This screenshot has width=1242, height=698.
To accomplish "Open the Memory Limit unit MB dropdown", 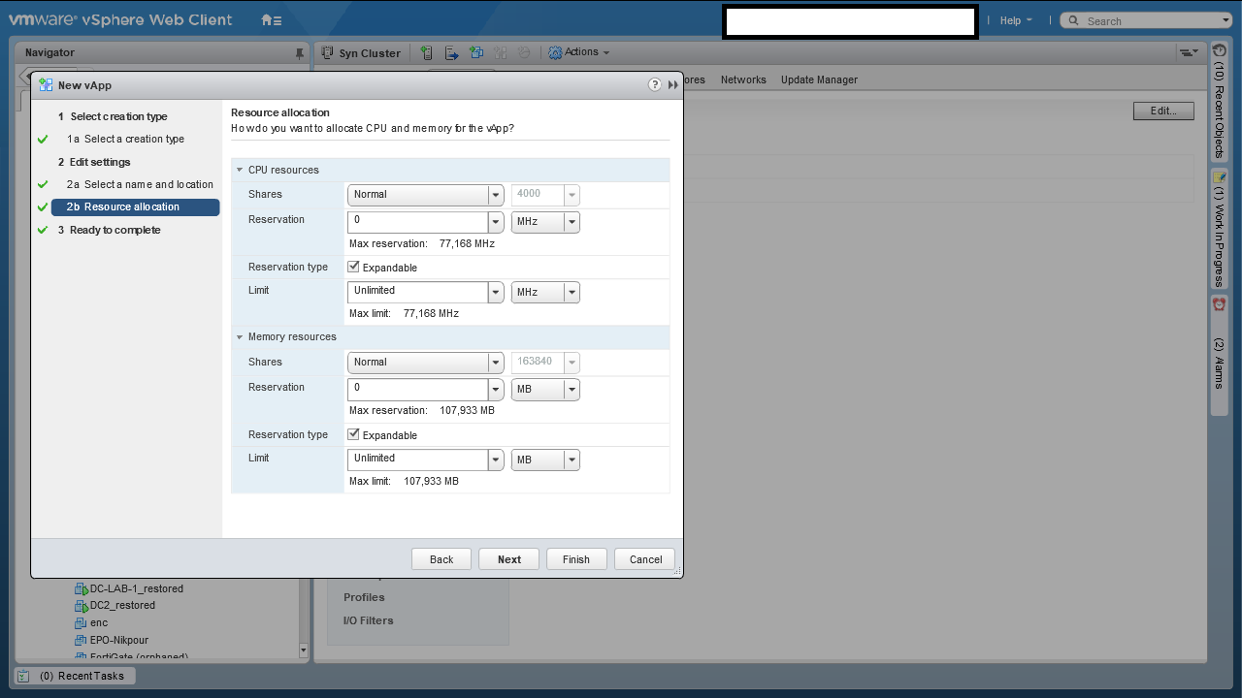I will pyautogui.click(x=572, y=460).
